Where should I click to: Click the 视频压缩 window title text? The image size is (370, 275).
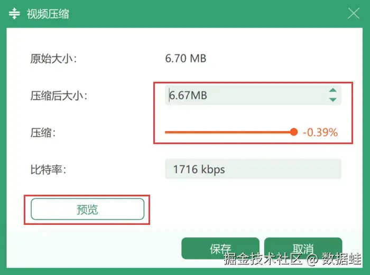click(x=48, y=14)
